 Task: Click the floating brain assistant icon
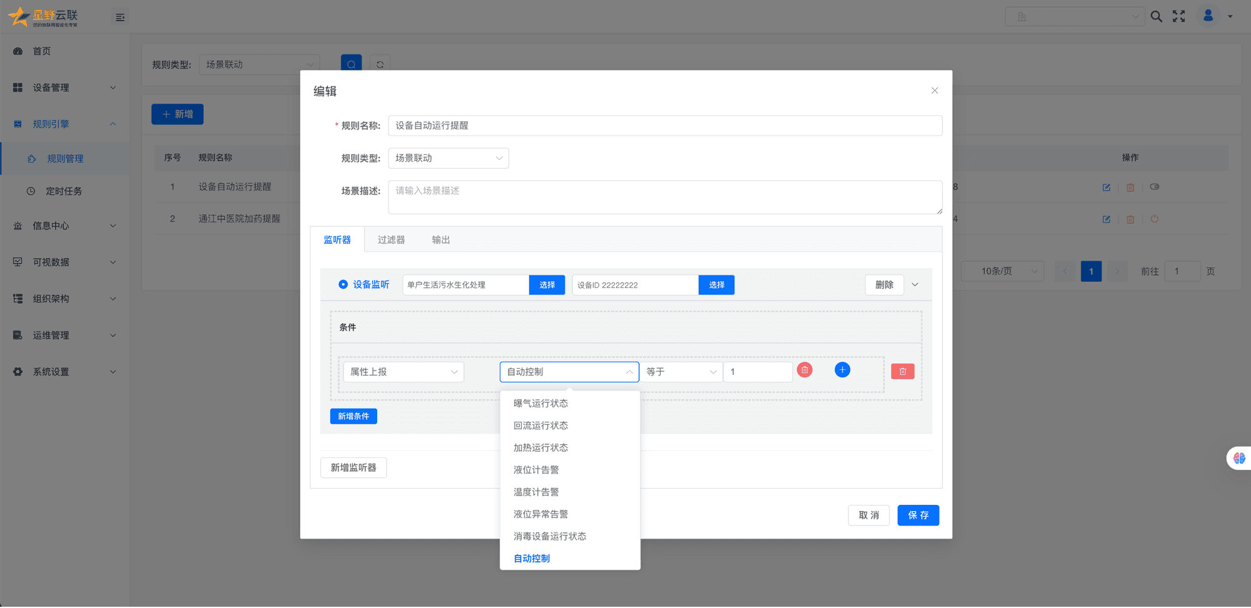(1238, 458)
